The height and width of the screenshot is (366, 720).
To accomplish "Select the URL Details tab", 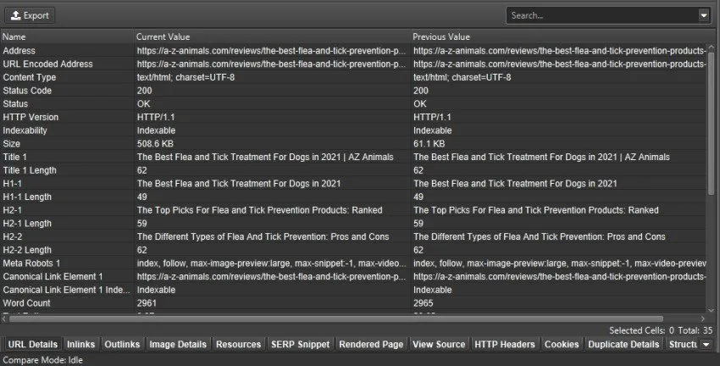I will 32,345.
